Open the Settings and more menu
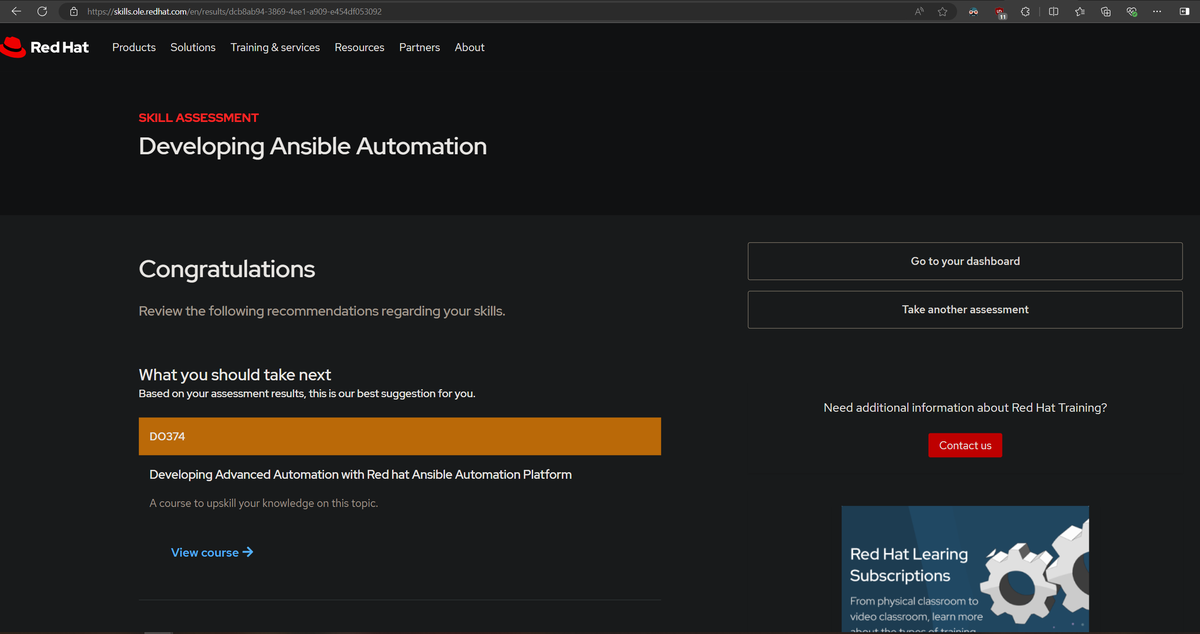 (x=1157, y=11)
